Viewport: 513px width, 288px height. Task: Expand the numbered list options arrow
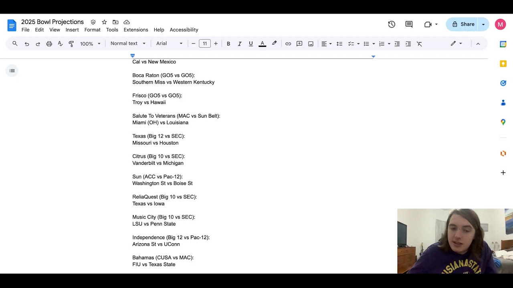[x=389, y=44]
